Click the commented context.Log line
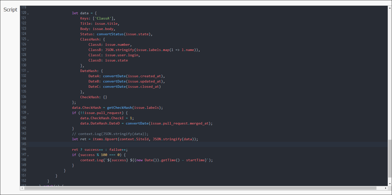This screenshot has height=195, width=392. (x=110, y=134)
